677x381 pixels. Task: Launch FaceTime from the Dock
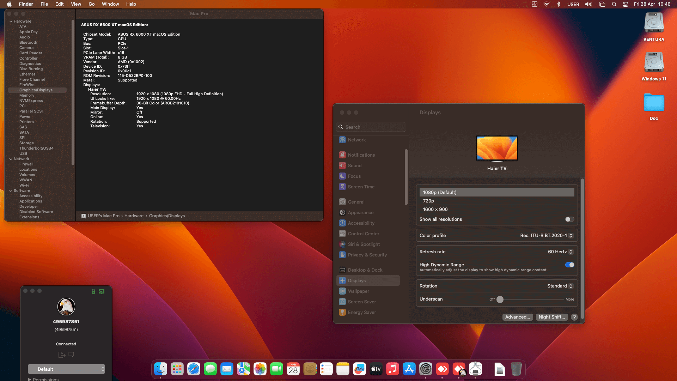click(x=276, y=369)
